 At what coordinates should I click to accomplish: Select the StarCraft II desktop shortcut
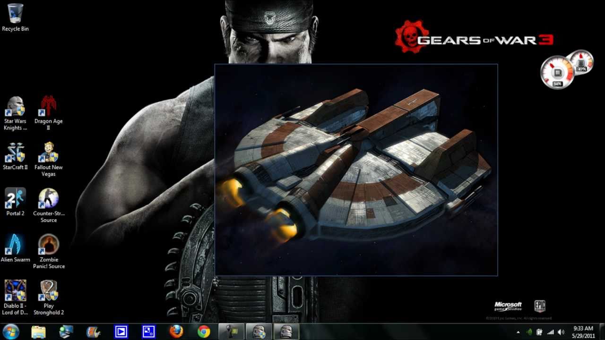15,156
